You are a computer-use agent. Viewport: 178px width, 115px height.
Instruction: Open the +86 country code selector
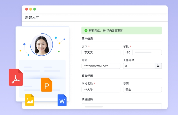[128, 52]
